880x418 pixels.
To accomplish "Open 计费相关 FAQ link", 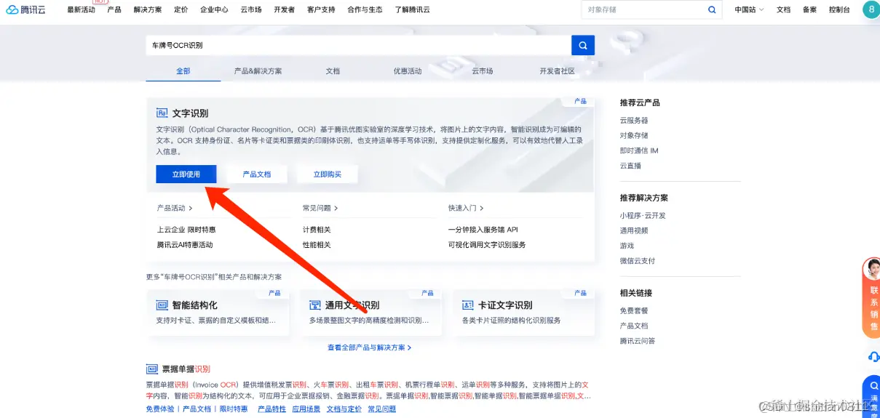I will [317, 230].
